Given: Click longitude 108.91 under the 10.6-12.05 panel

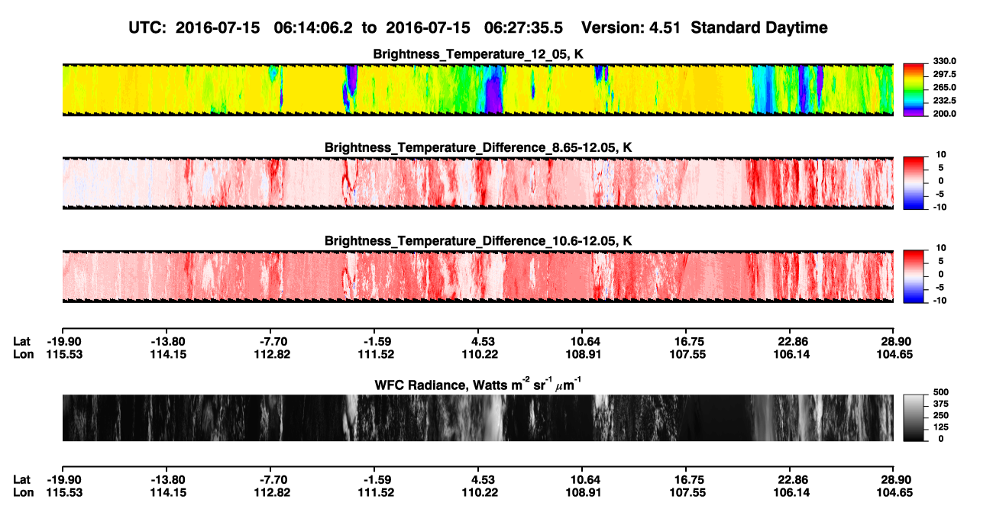Looking at the screenshot, I should pos(583,354).
